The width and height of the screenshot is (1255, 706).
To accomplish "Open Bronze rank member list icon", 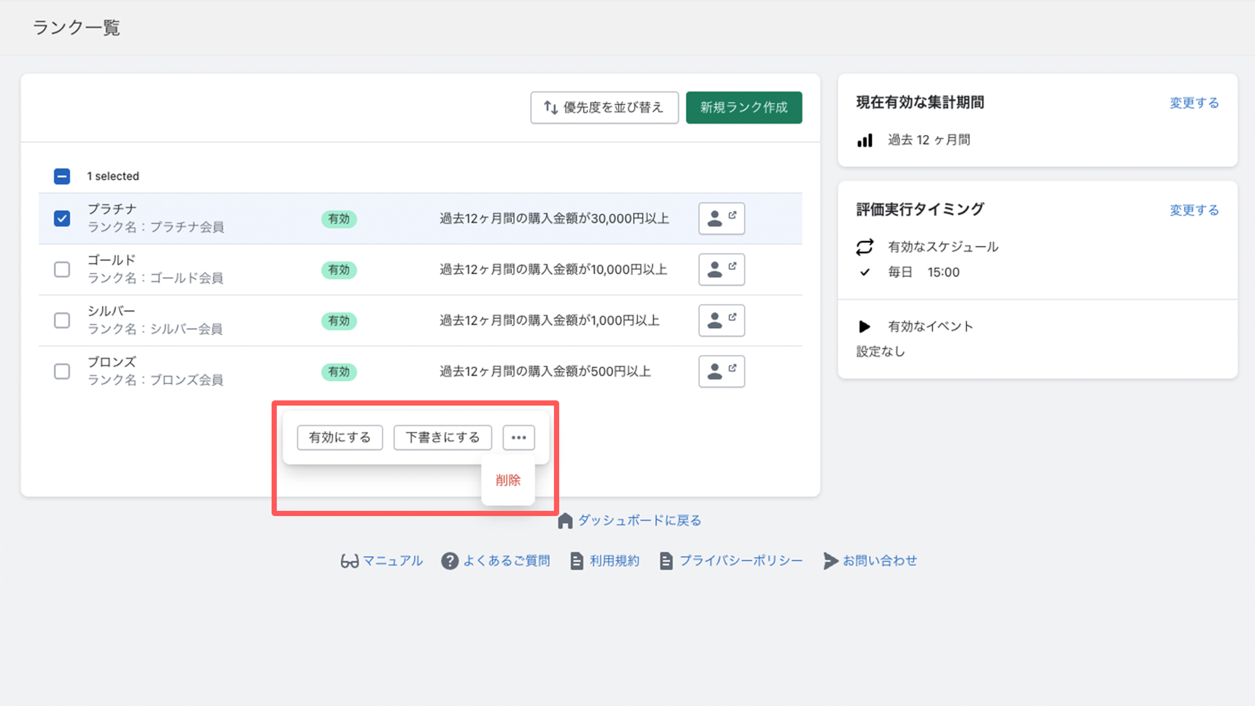I will point(722,371).
